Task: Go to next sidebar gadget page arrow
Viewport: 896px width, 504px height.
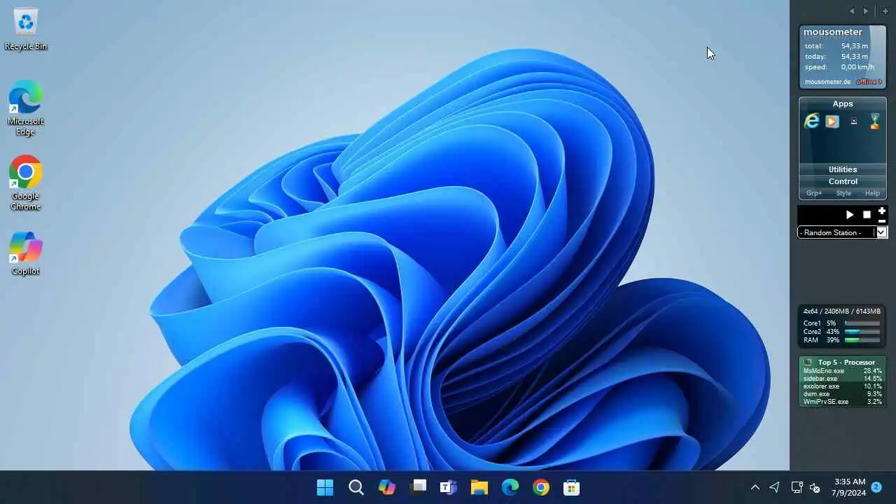Action: (x=866, y=11)
